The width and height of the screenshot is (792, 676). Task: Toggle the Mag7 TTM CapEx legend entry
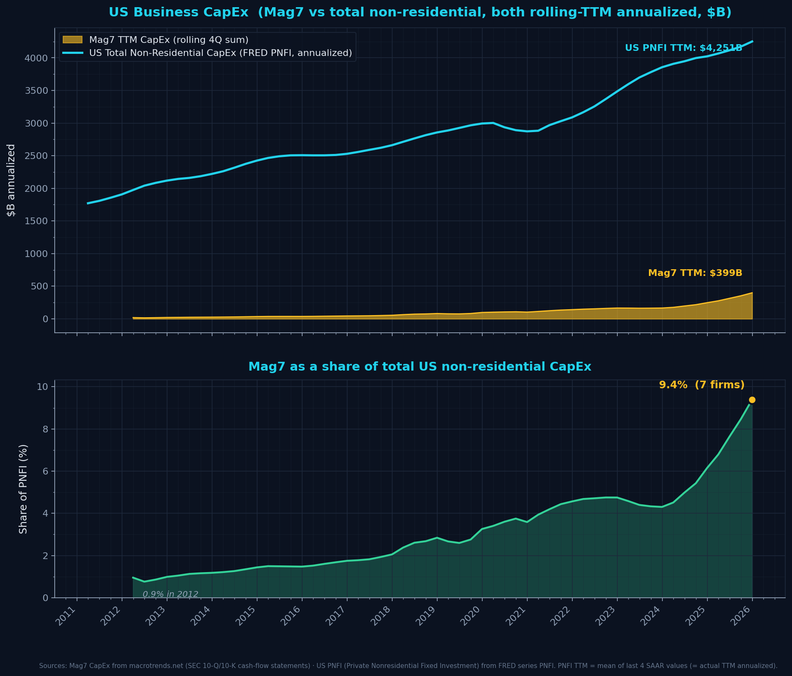pyautogui.click(x=168, y=40)
